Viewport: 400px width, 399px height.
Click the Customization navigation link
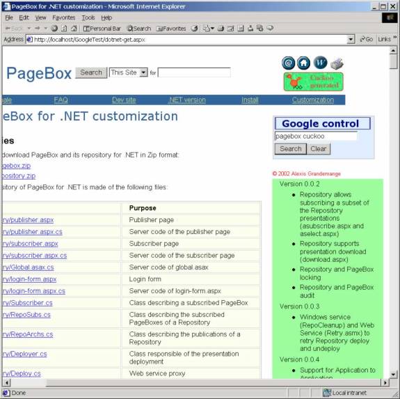click(x=313, y=100)
